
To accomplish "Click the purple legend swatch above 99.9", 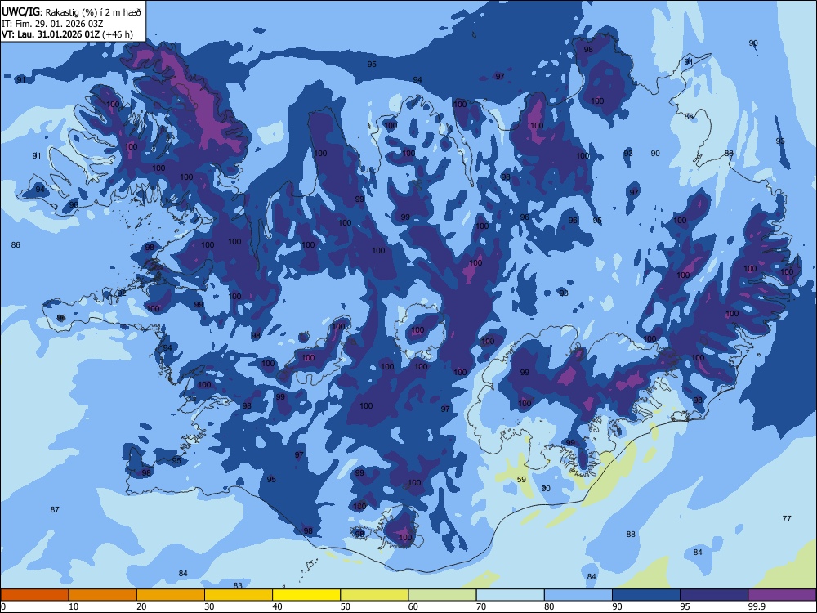I will (x=782, y=595).
